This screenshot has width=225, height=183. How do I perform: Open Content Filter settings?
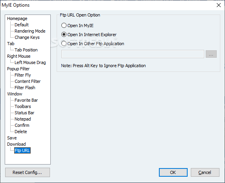pyautogui.click(x=28, y=81)
